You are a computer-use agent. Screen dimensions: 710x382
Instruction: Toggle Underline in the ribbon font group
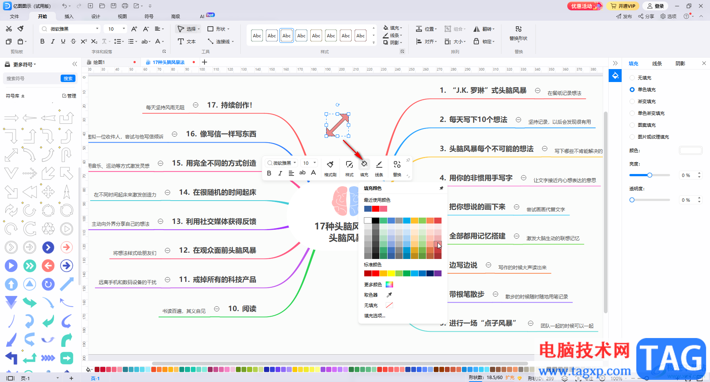pyautogui.click(x=63, y=41)
